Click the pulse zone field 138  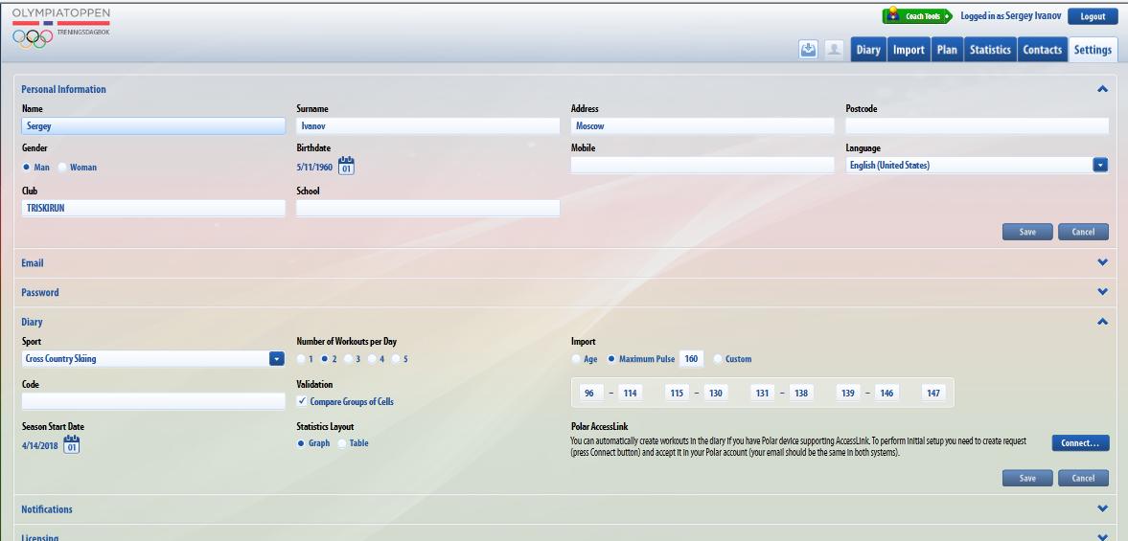coord(801,393)
